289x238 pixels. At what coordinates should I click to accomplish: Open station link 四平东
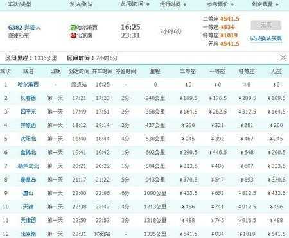(x=28, y=112)
